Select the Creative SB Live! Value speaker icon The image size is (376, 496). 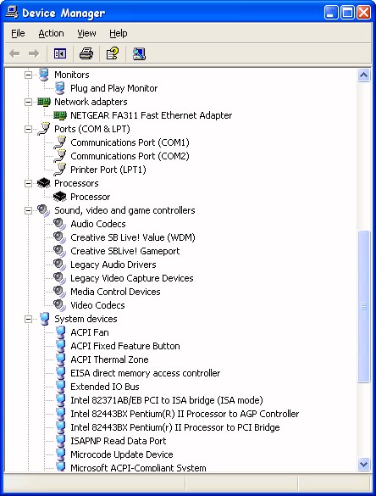coord(60,237)
